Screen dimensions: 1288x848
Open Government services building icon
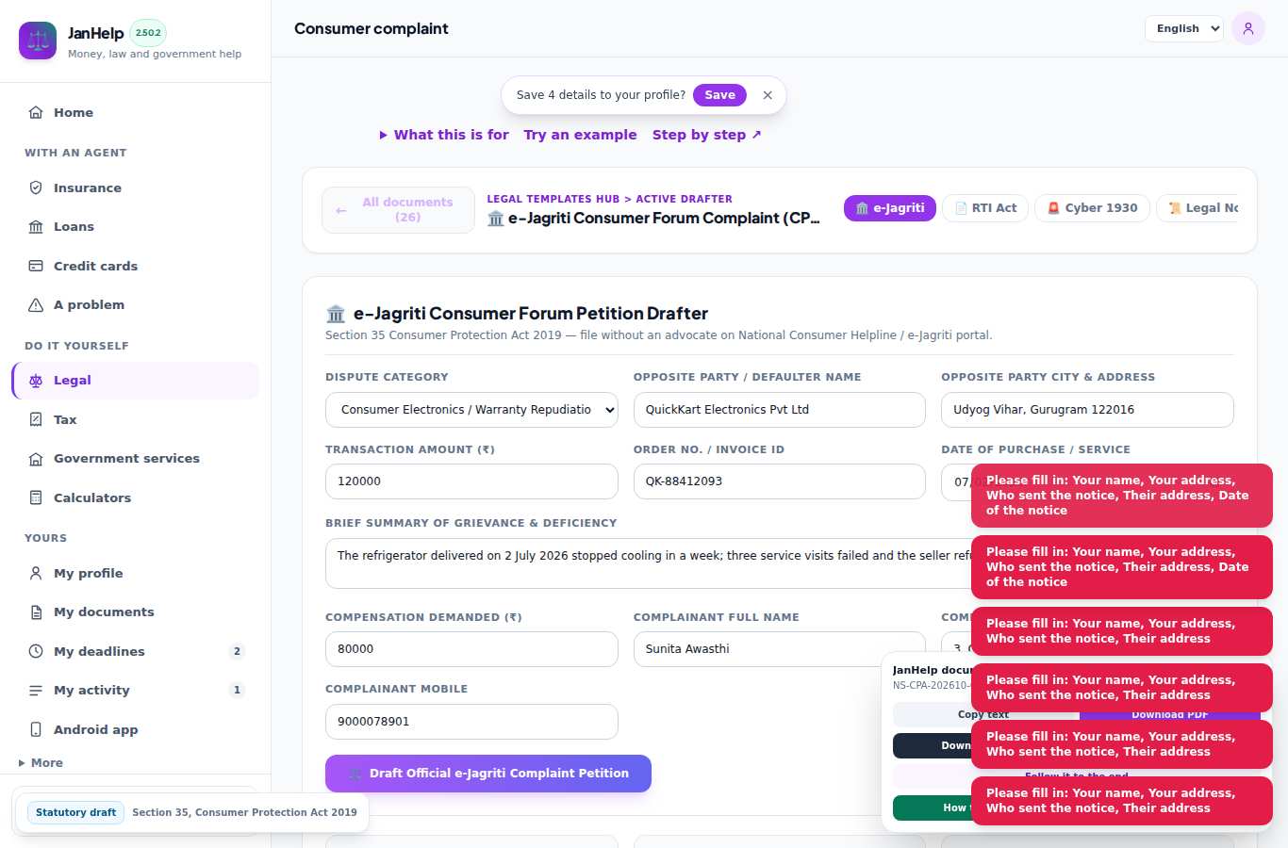pos(36,458)
